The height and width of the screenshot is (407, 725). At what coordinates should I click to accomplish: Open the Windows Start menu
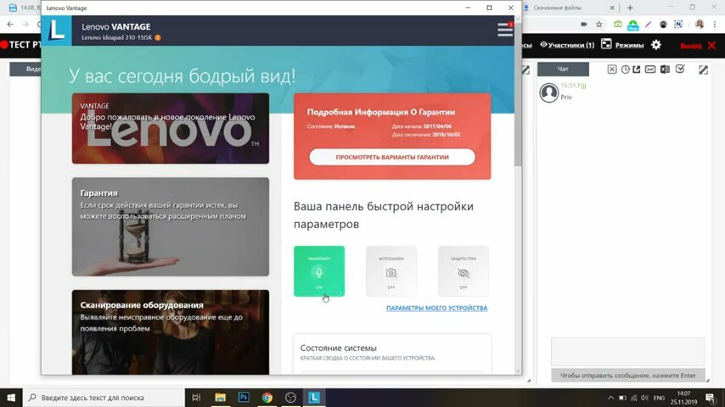11,398
